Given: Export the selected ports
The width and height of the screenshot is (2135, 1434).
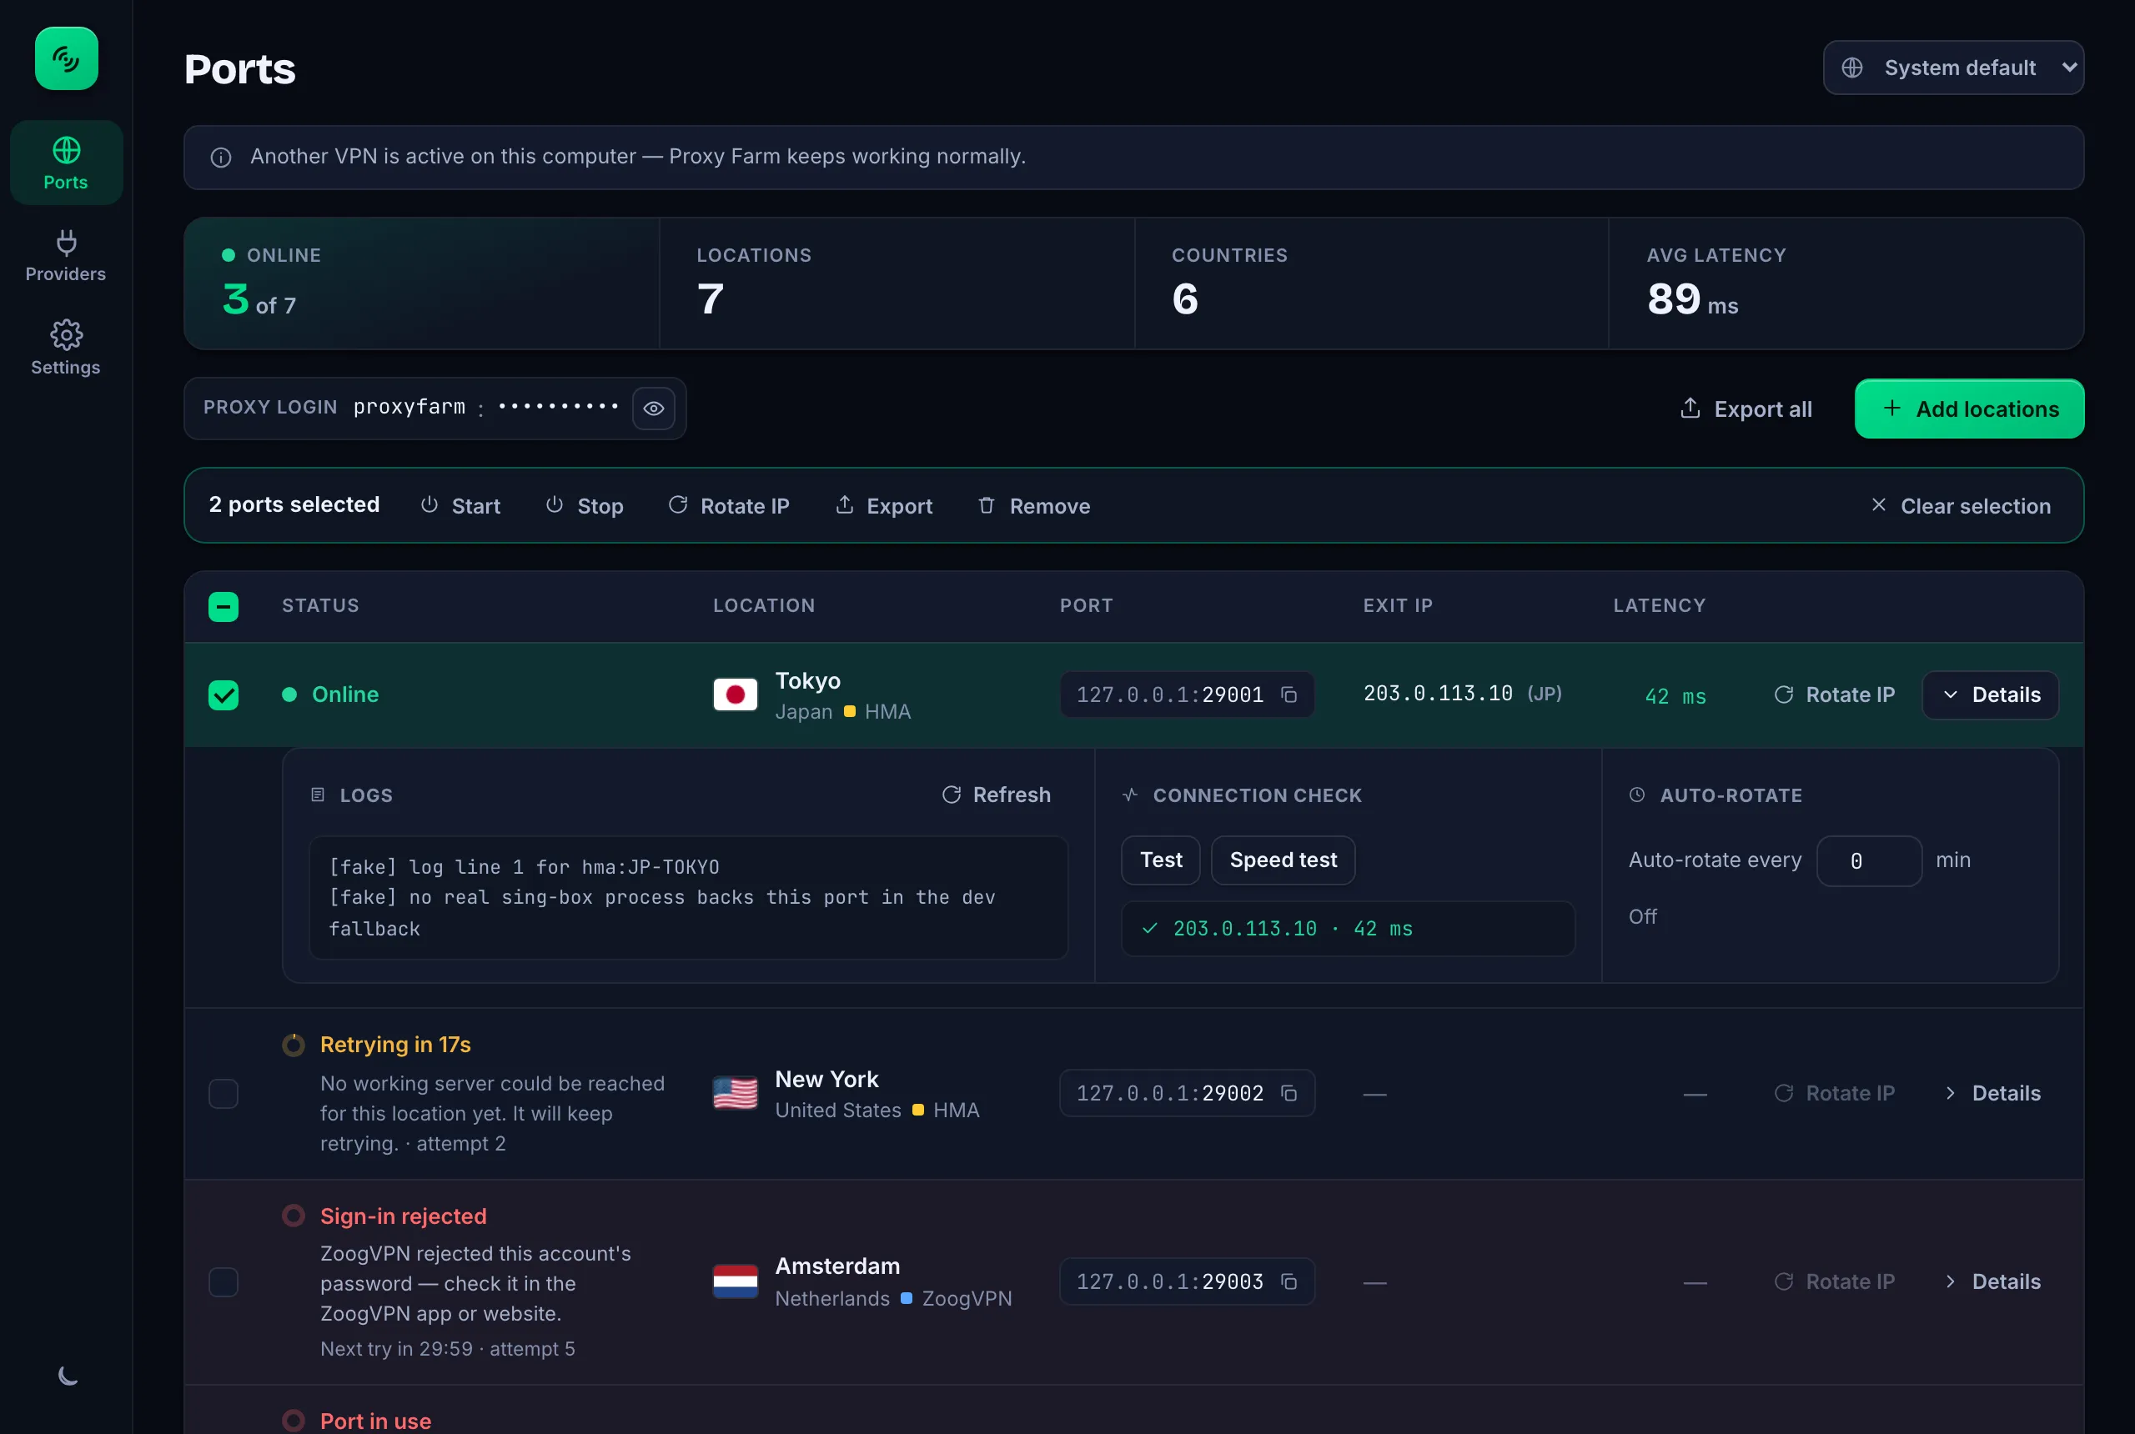Looking at the screenshot, I should tap(884, 506).
